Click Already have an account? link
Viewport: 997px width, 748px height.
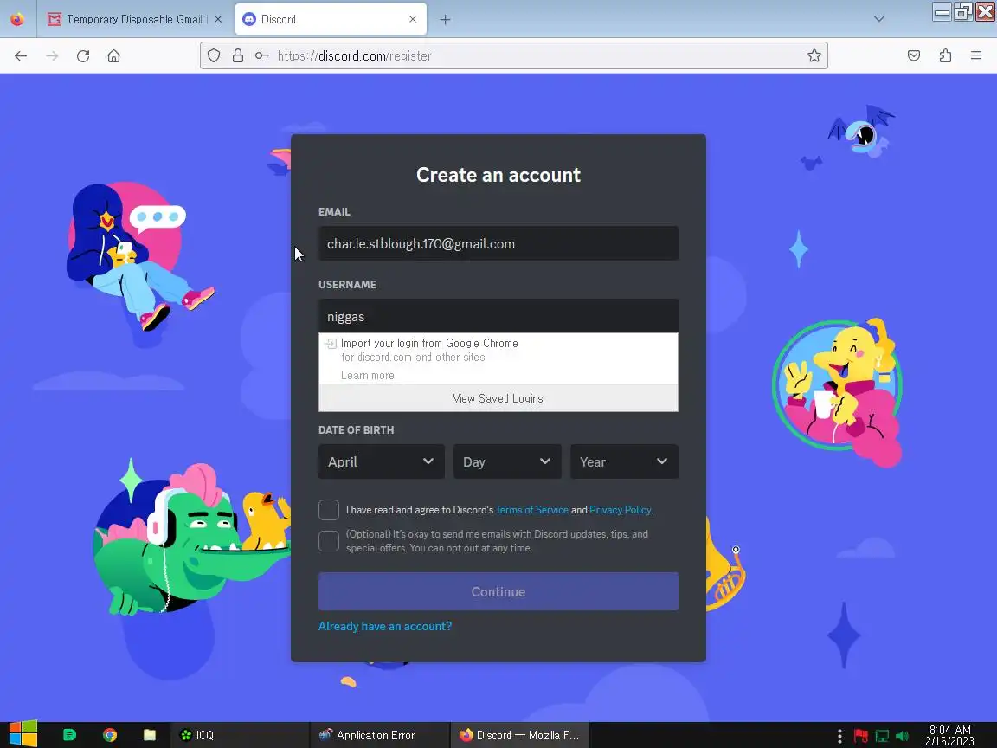click(384, 626)
